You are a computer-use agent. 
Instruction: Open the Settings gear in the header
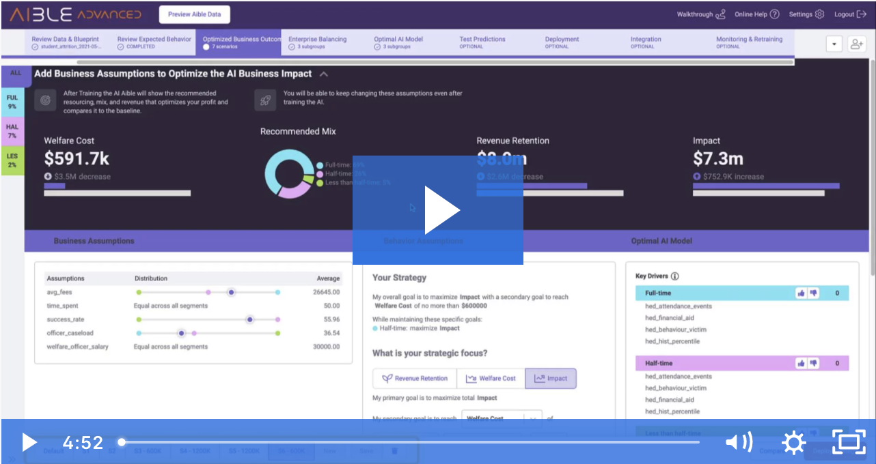pos(820,14)
